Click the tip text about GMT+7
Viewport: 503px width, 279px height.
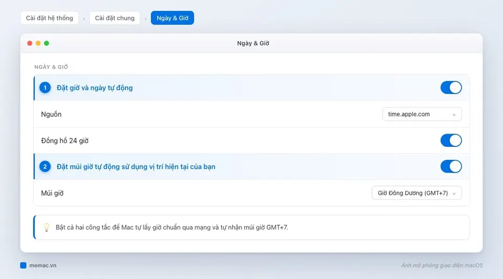[172, 227]
